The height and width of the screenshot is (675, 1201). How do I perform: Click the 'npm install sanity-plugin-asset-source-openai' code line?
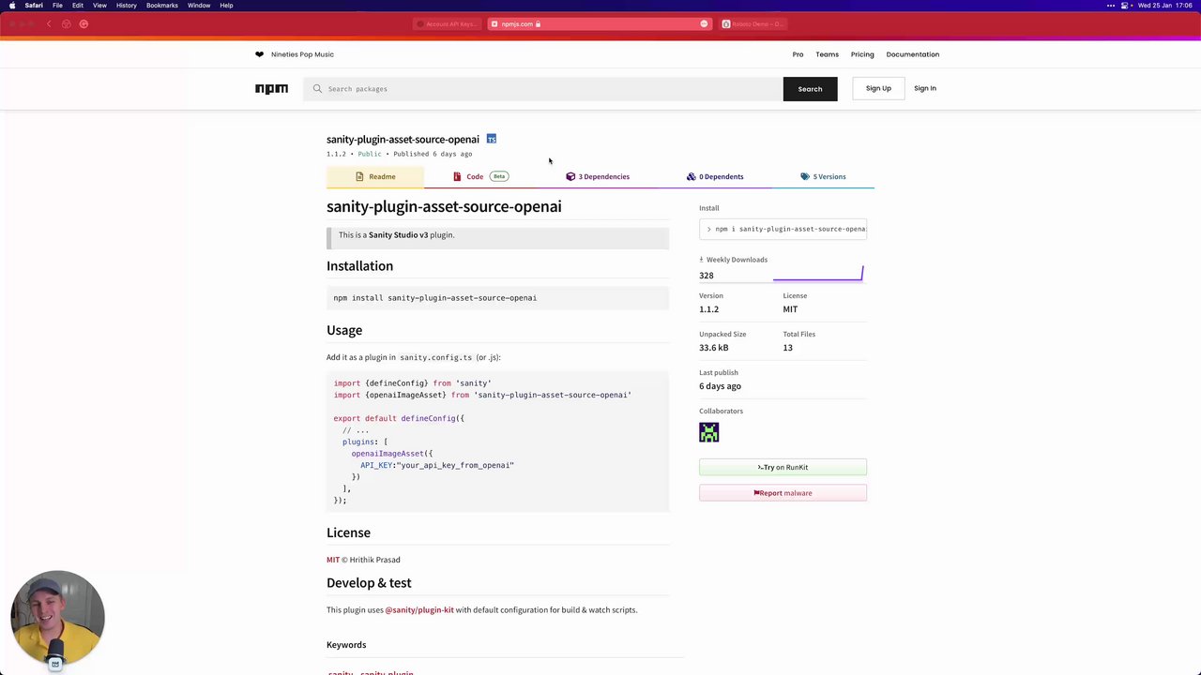(x=435, y=298)
